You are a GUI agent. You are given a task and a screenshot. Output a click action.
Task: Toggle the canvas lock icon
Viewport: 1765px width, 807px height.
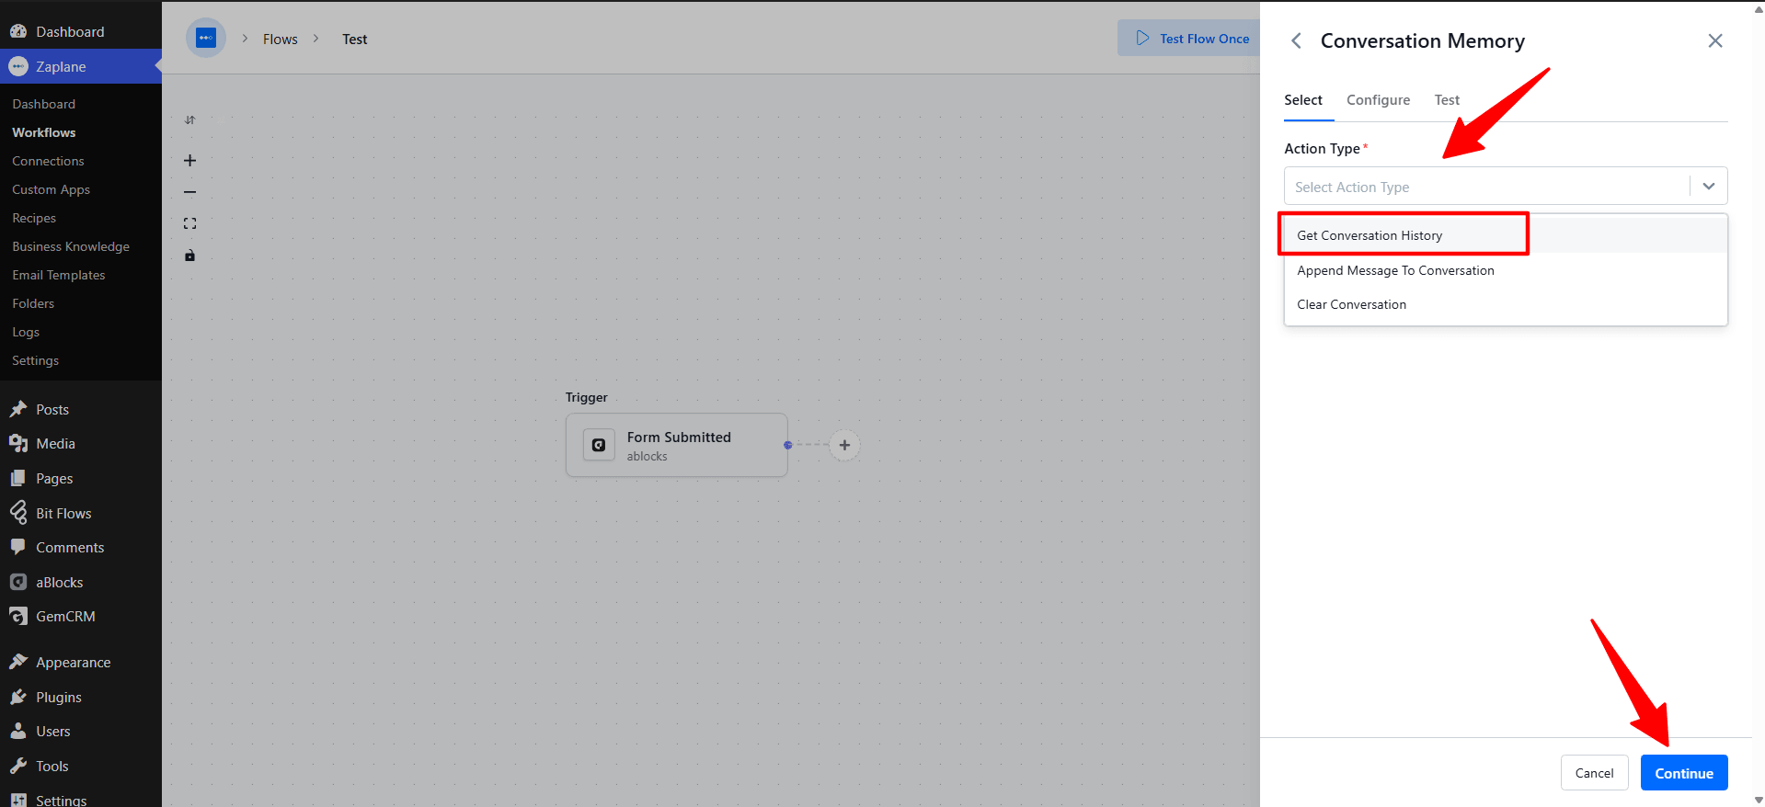pos(189,256)
